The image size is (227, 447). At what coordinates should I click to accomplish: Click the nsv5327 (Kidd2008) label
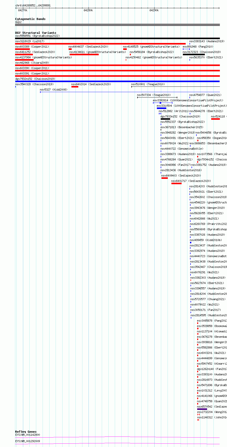coord(54,90)
